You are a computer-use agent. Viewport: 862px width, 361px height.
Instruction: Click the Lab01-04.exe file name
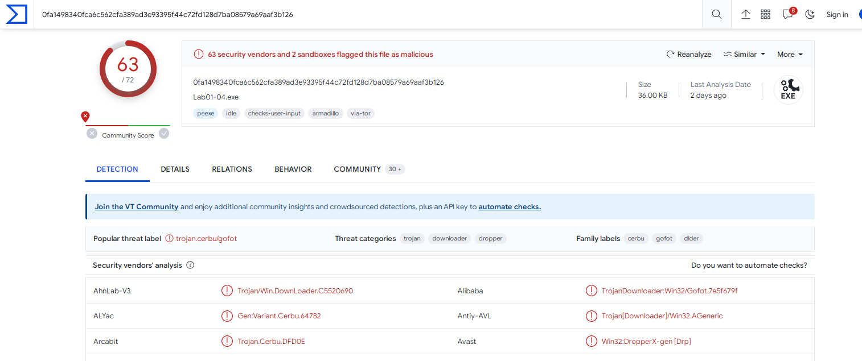pyautogui.click(x=216, y=97)
